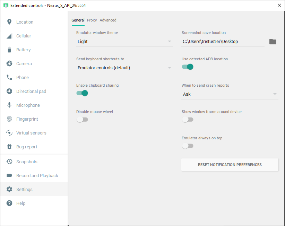Select the Cellular signal icon
The height and width of the screenshot is (226, 285).
(9, 36)
